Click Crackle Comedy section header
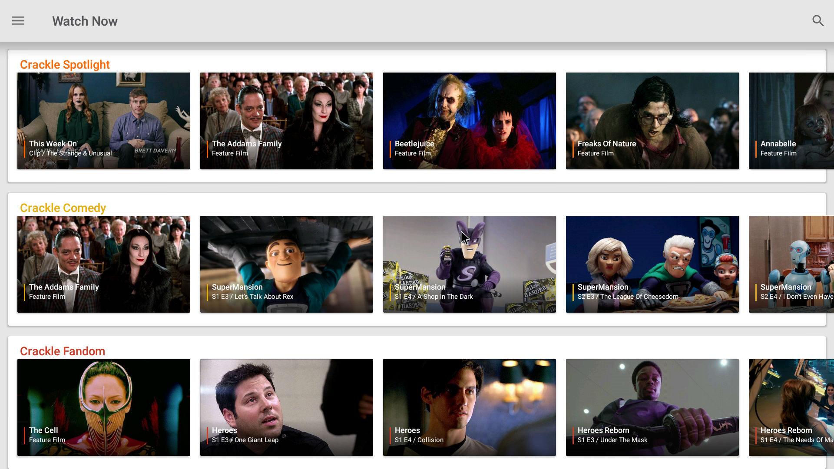Screen dimensions: 834x469 pyautogui.click(x=63, y=208)
